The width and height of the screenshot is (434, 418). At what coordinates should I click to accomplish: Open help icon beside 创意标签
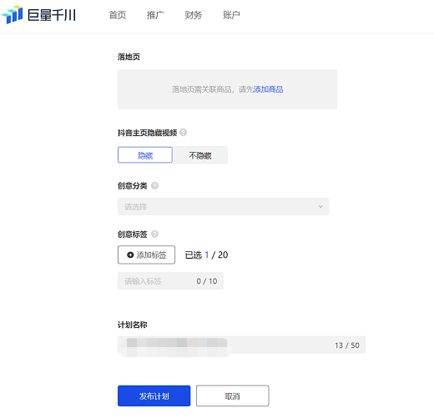(154, 234)
